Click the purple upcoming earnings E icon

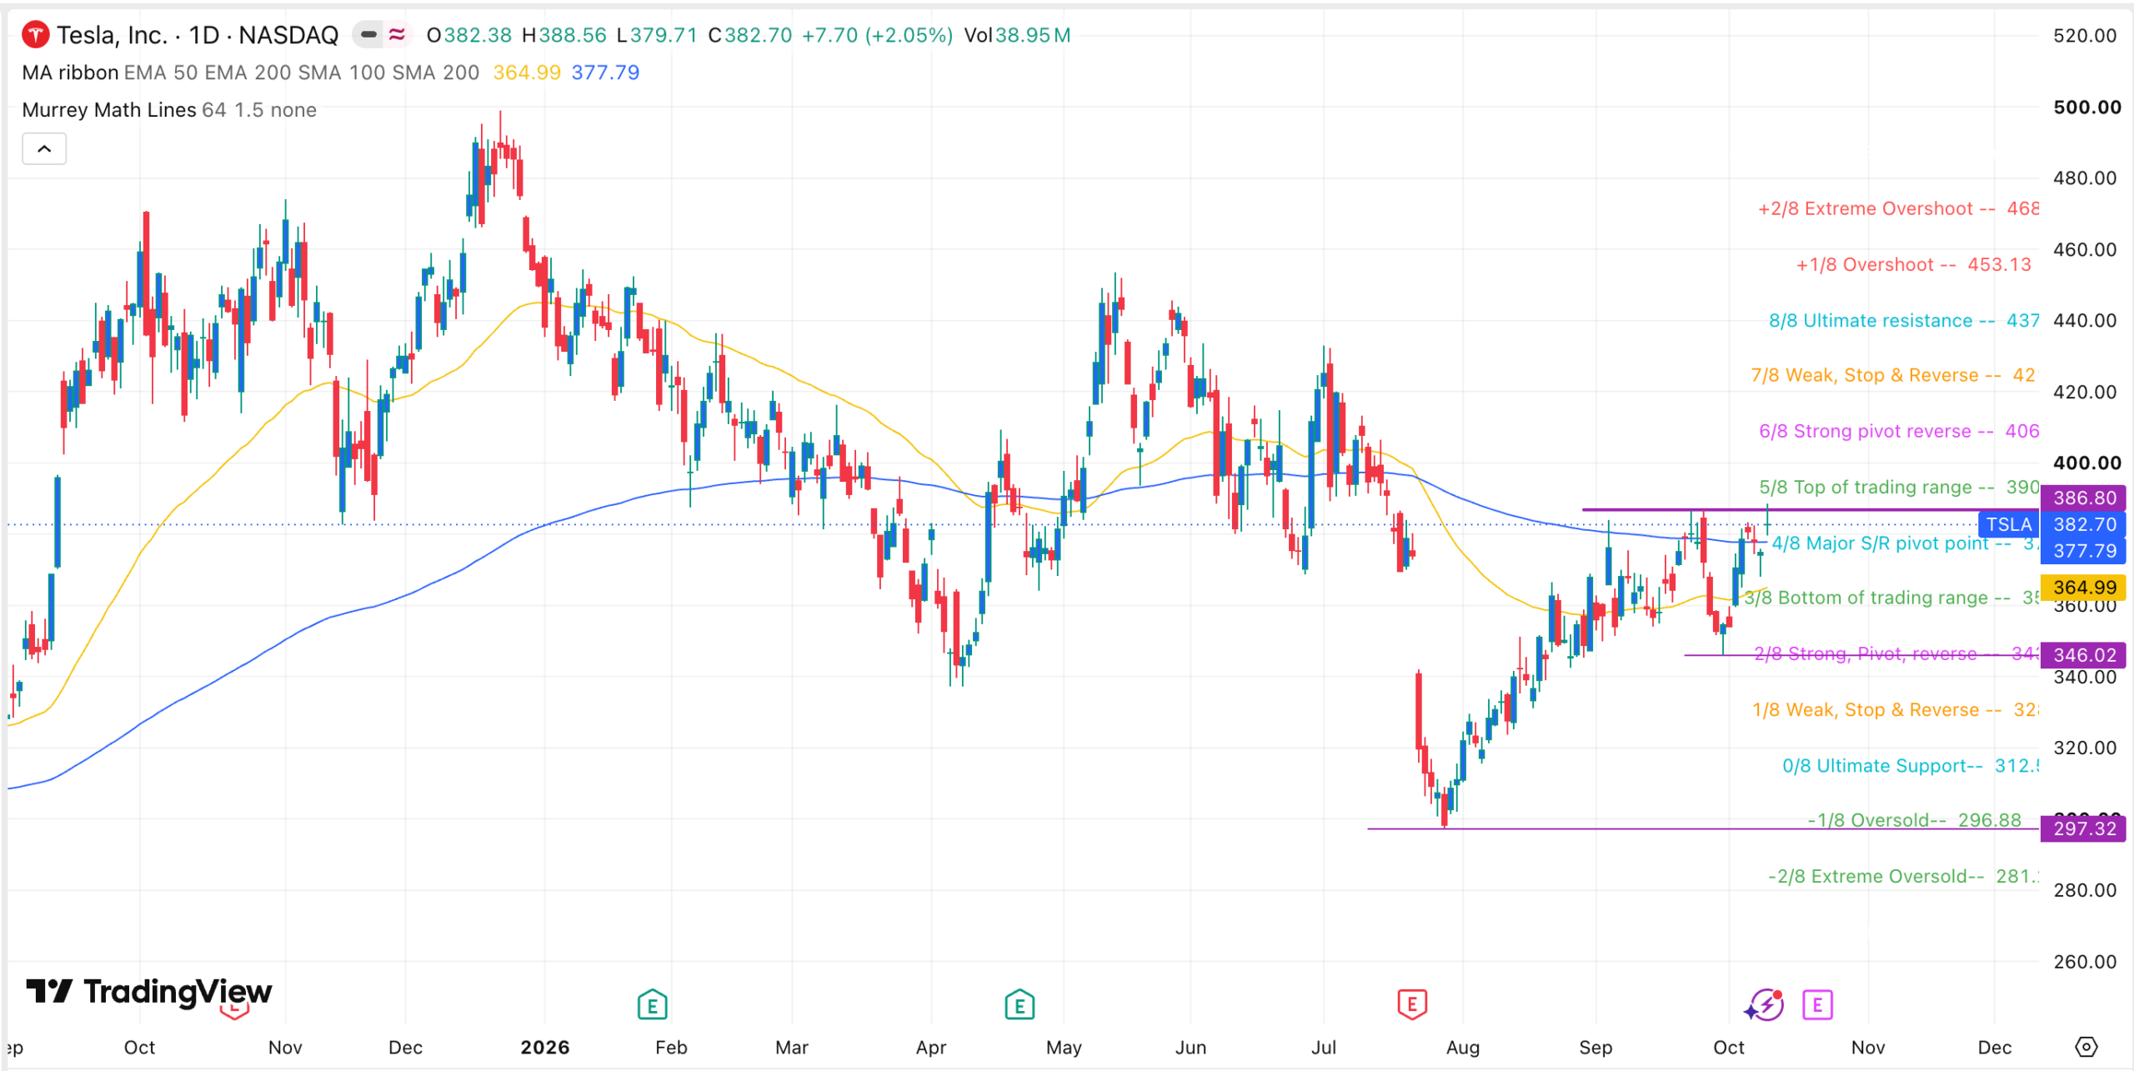click(x=1816, y=1005)
